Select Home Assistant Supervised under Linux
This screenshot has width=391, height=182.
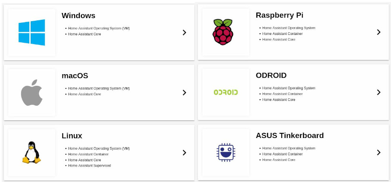click(x=90, y=166)
